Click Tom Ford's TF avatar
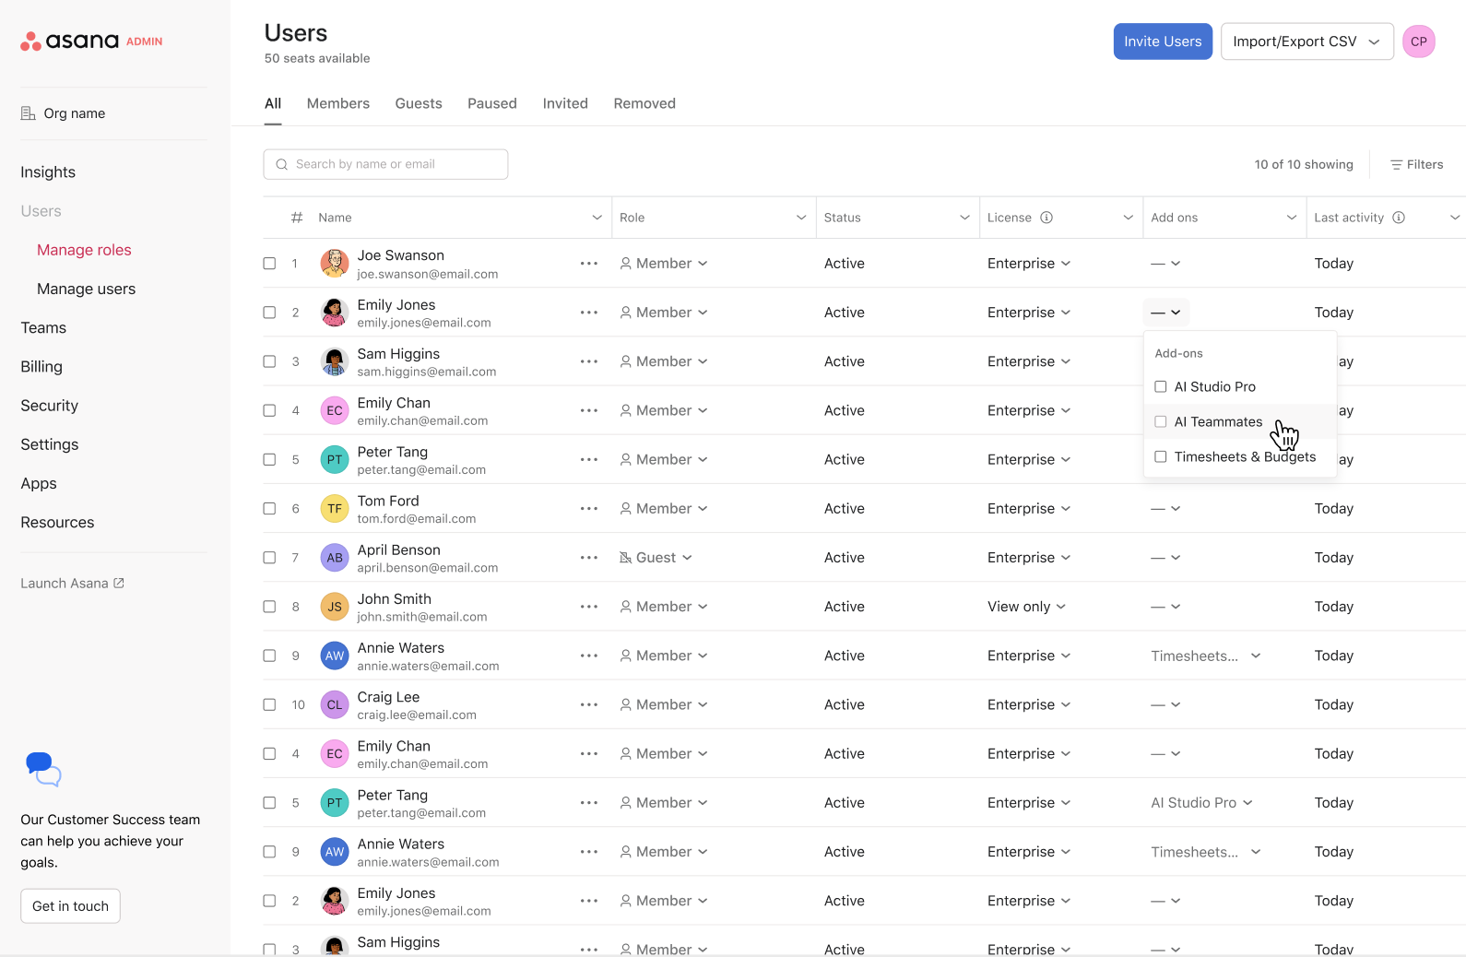The width and height of the screenshot is (1466, 957). click(334, 509)
